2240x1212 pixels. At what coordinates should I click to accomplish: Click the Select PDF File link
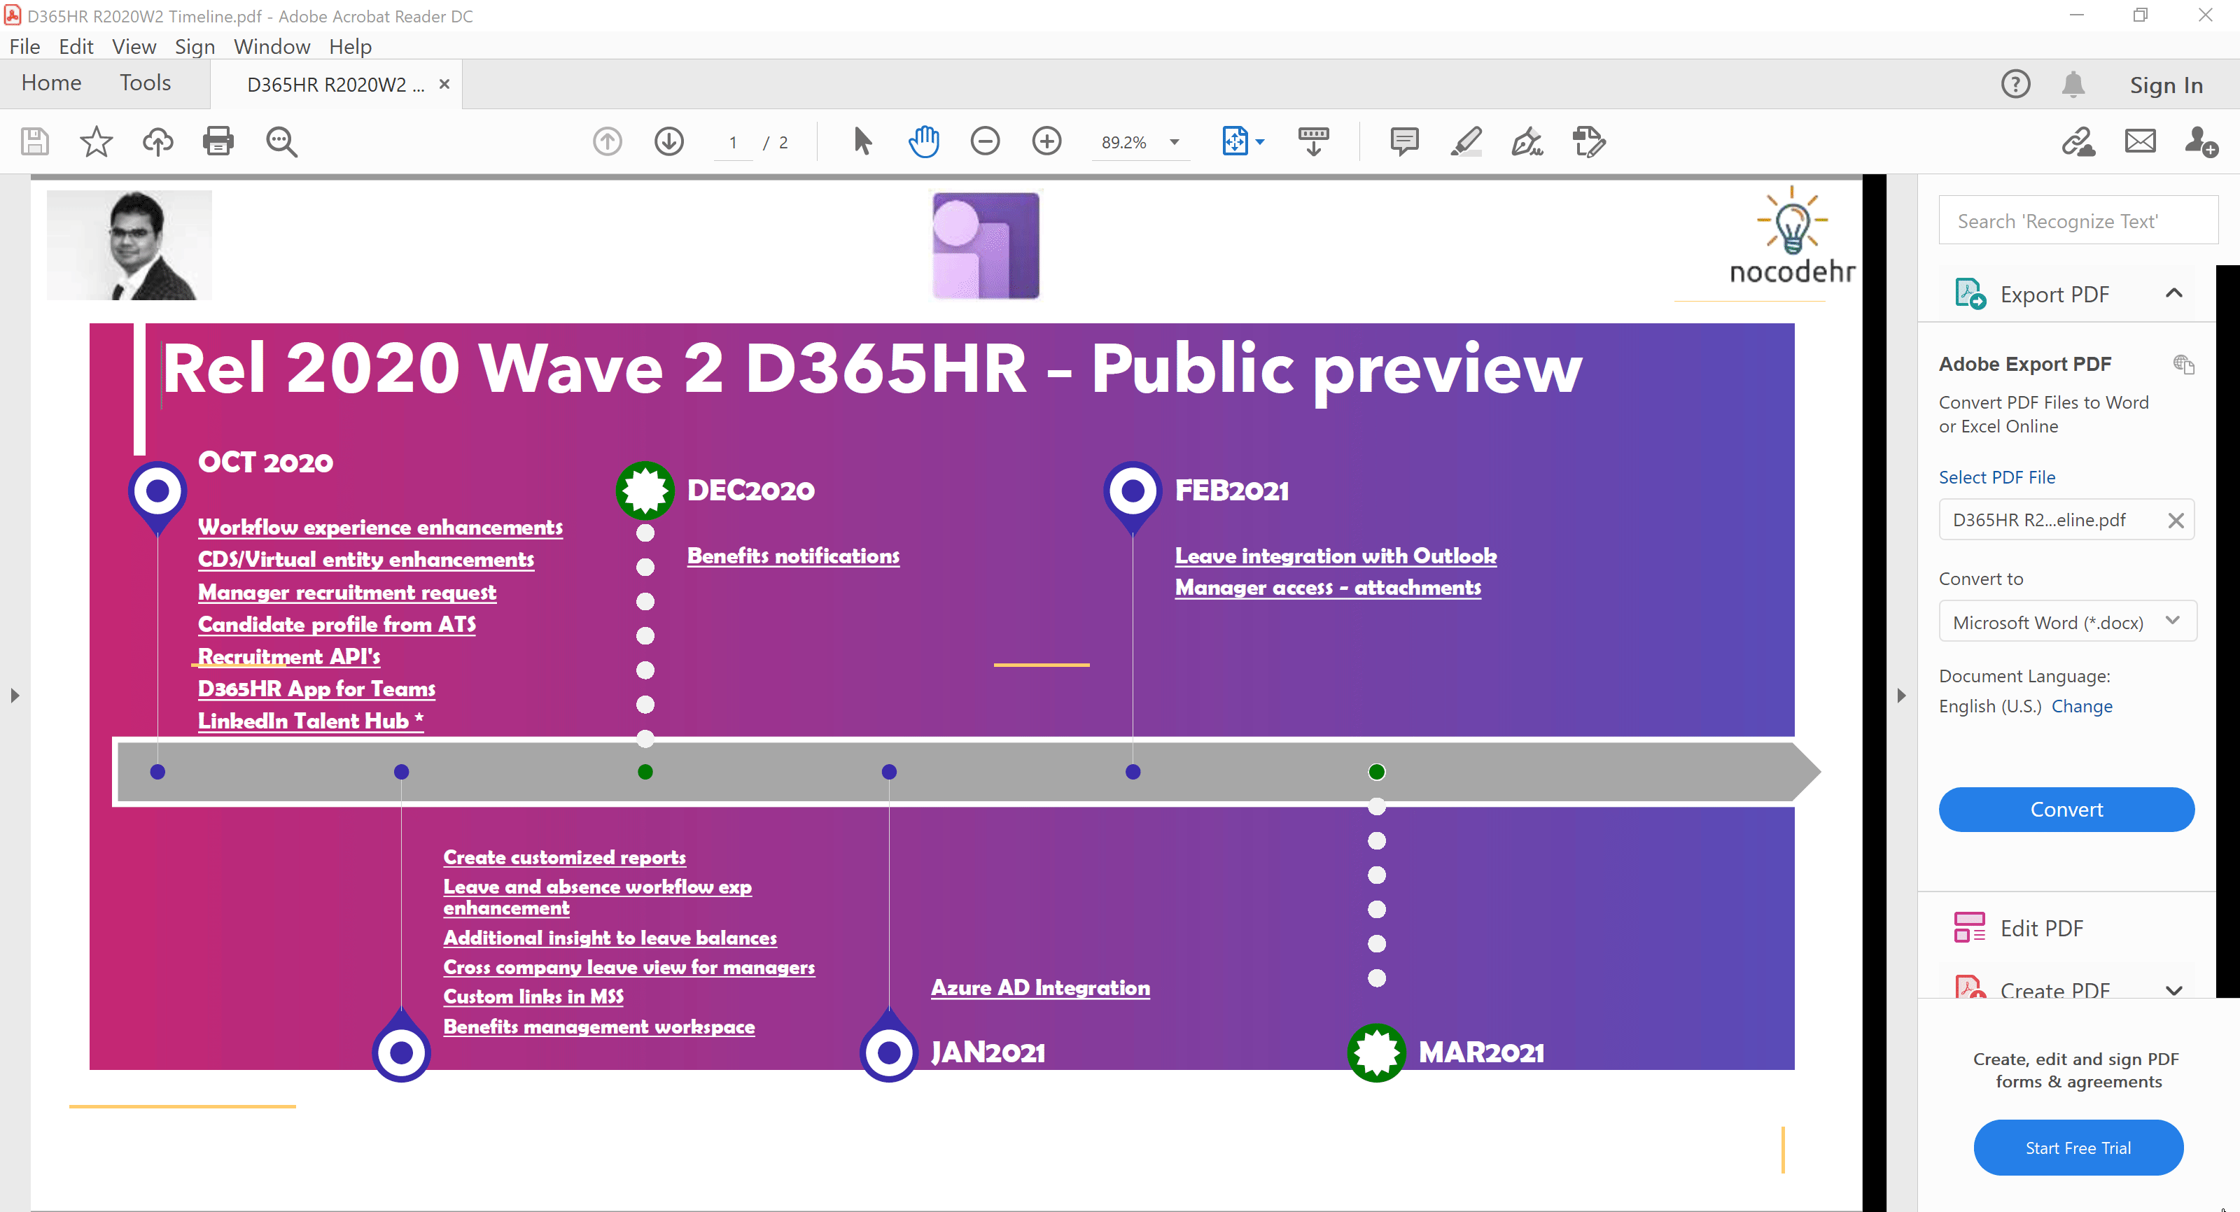point(1996,477)
